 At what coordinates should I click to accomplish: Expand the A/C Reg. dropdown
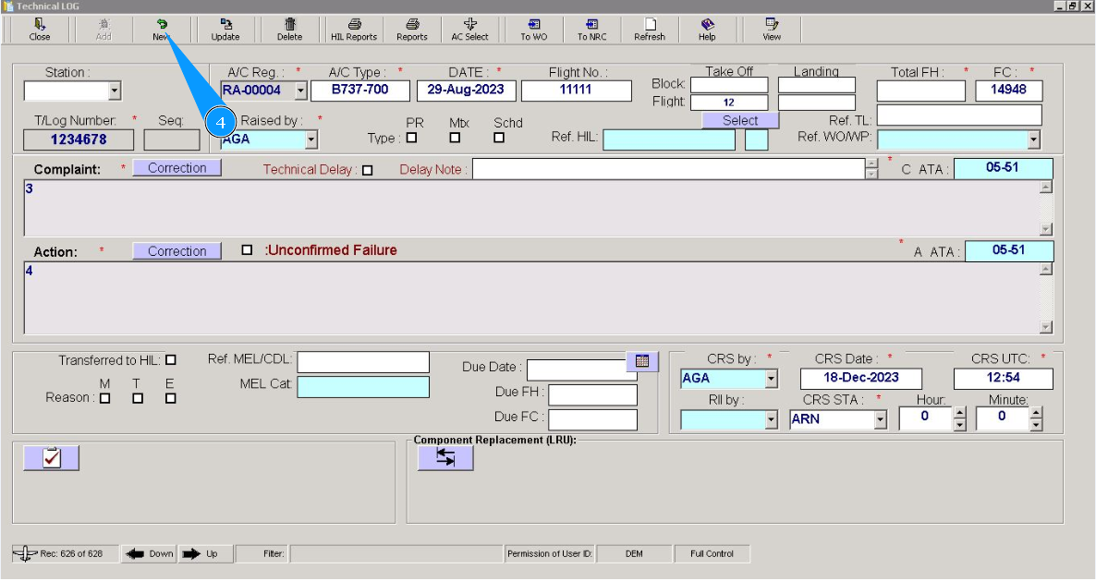point(300,91)
